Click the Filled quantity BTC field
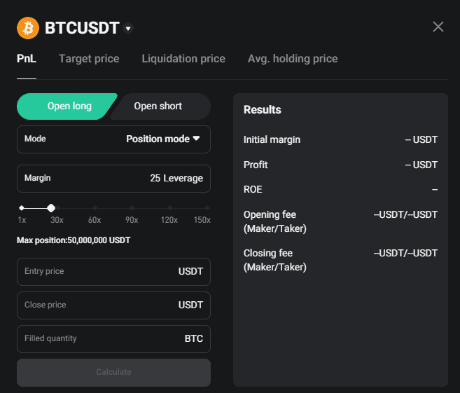Image resolution: width=460 pixels, height=393 pixels. tap(113, 339)
